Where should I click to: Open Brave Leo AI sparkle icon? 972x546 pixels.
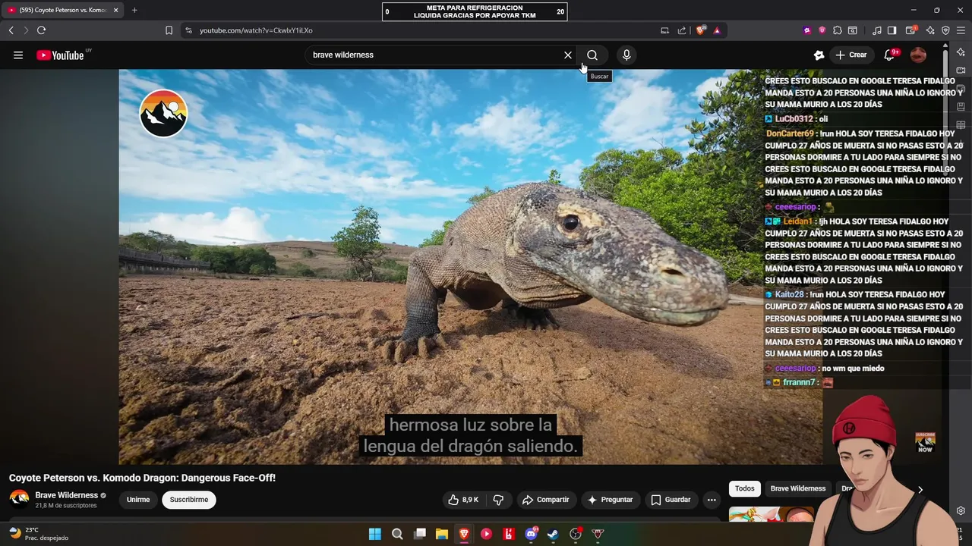tap(930, 30)
